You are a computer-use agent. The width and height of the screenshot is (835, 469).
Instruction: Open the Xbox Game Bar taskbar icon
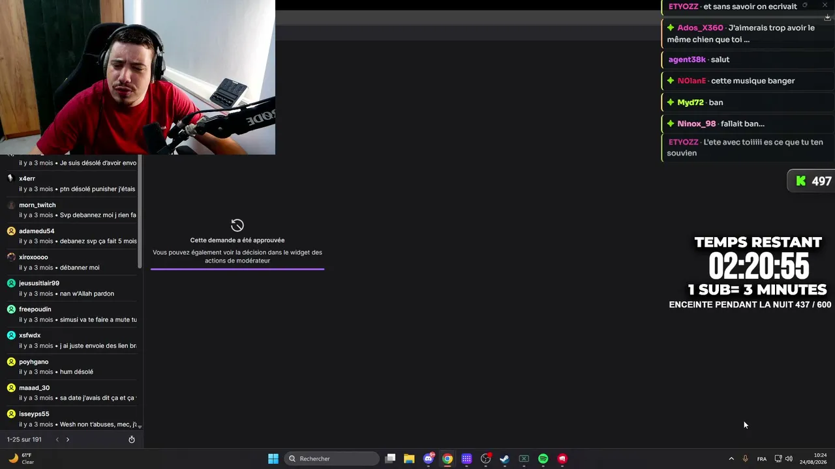pyautogui.click(x=524, y=459)
